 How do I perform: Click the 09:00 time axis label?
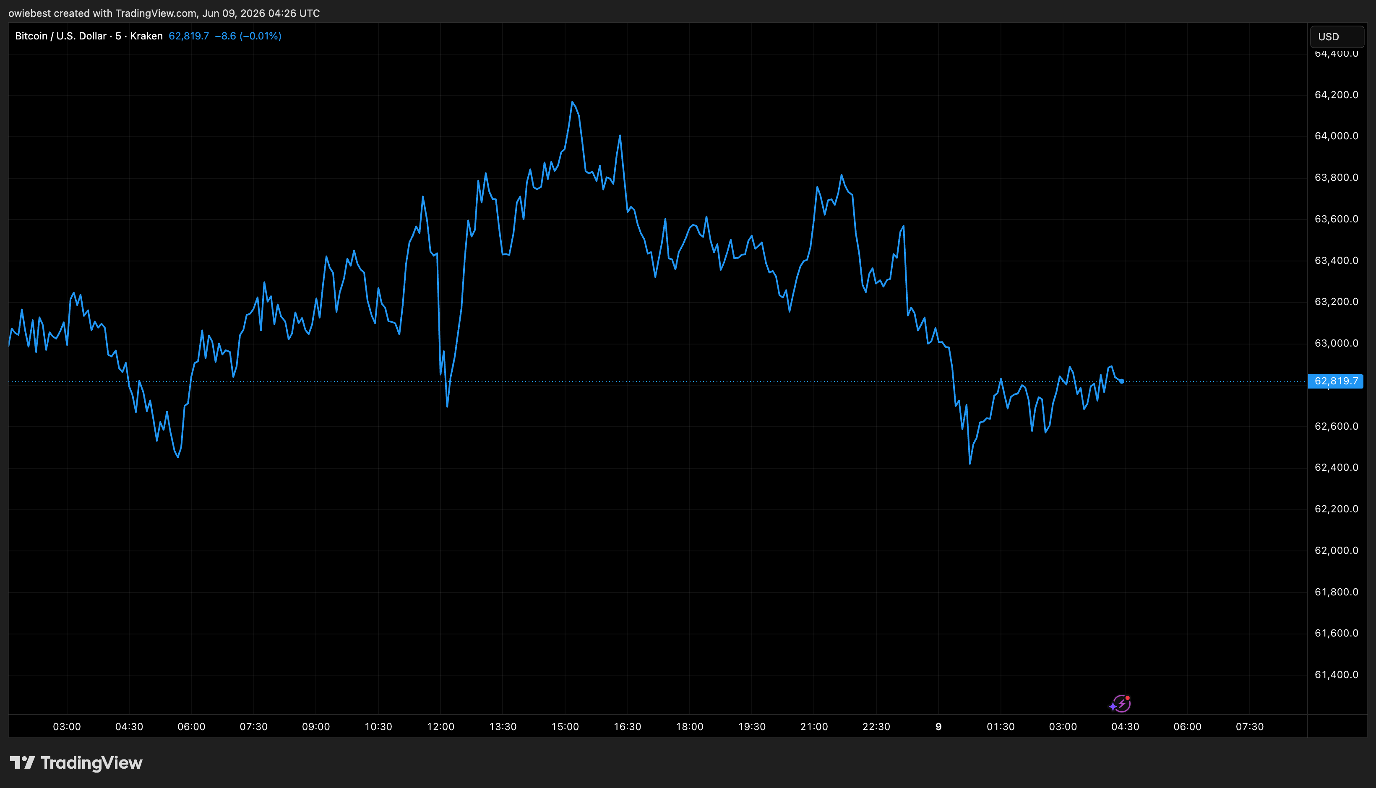pyautogui.click(x=316, y=726)
